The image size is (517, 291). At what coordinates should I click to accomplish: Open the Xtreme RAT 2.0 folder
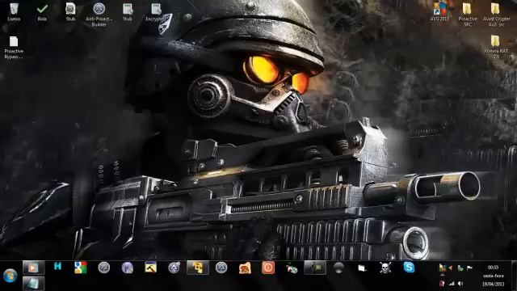coord(496,47)
